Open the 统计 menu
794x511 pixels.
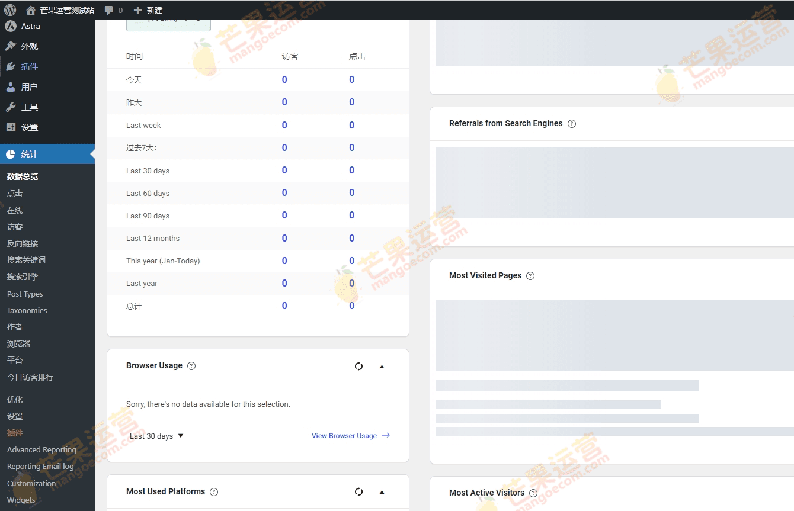[47, 154]
